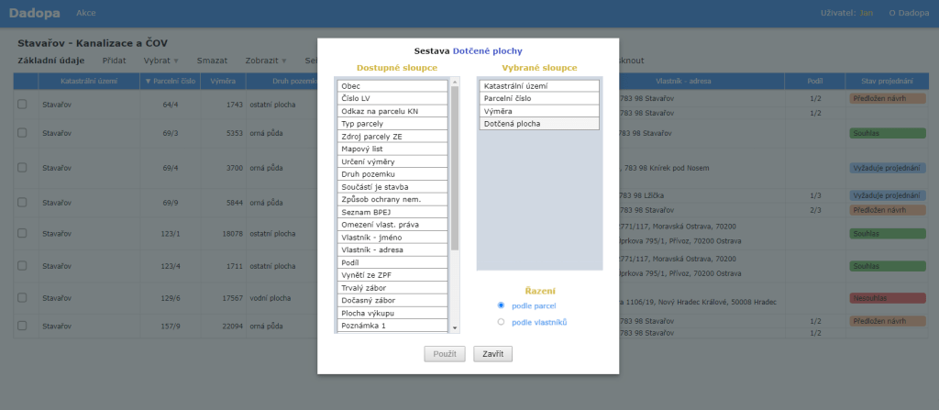Click the available columns list scrollbar thumb
939x410 pixels.
click(x=455, y=165)
